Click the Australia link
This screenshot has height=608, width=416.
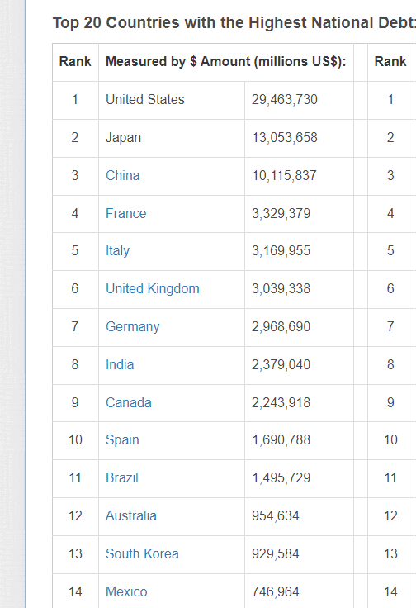pos(131,516)
